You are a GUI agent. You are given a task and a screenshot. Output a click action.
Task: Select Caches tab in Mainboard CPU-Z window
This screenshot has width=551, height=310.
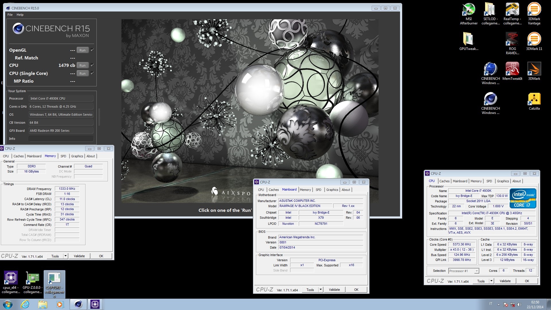[x=273, y=190]
